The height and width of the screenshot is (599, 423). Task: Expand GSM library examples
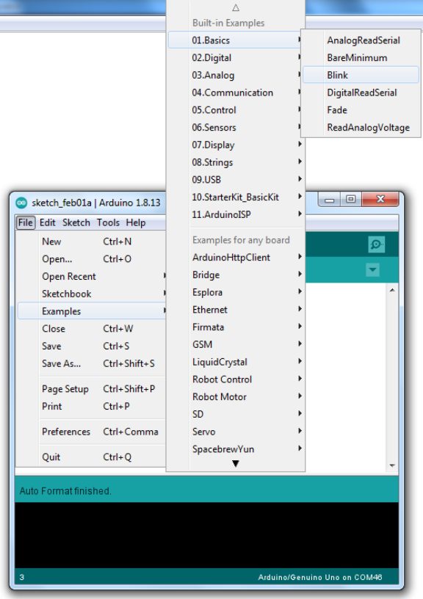(234, 344)
